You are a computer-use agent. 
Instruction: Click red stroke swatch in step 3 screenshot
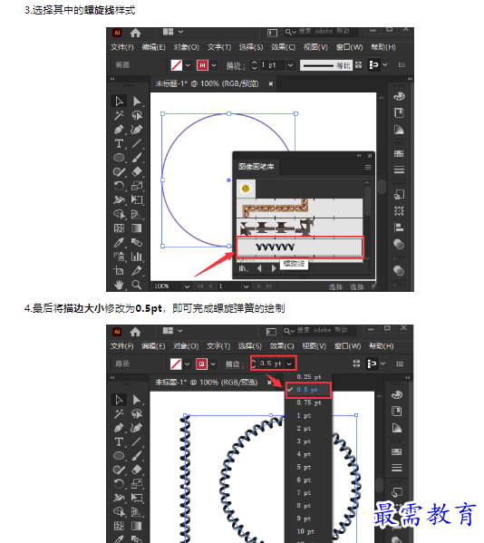tap(202, 65)
